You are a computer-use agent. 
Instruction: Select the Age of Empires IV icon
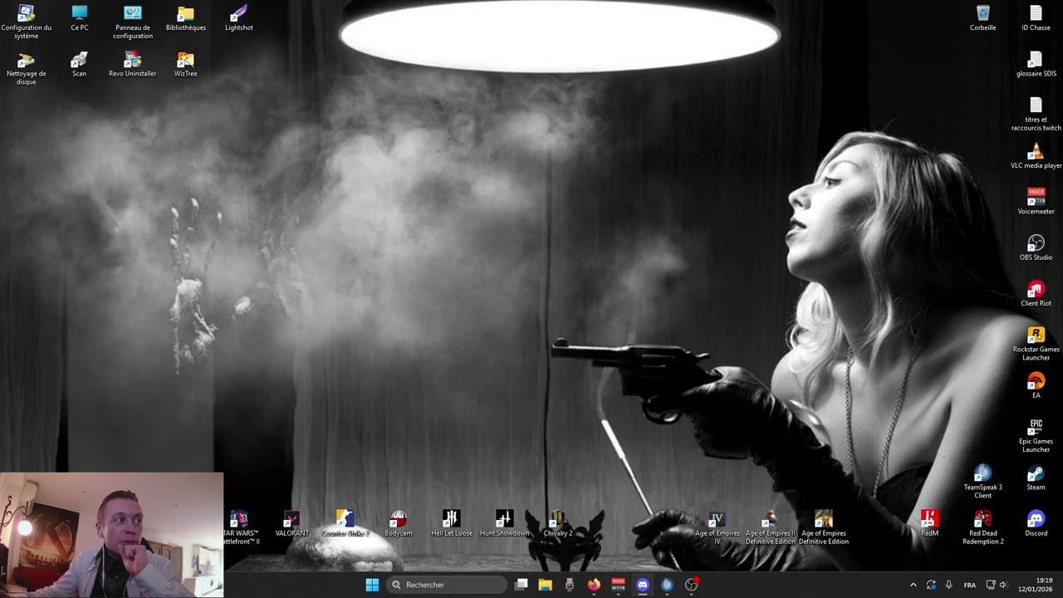(x=717, y=527)
